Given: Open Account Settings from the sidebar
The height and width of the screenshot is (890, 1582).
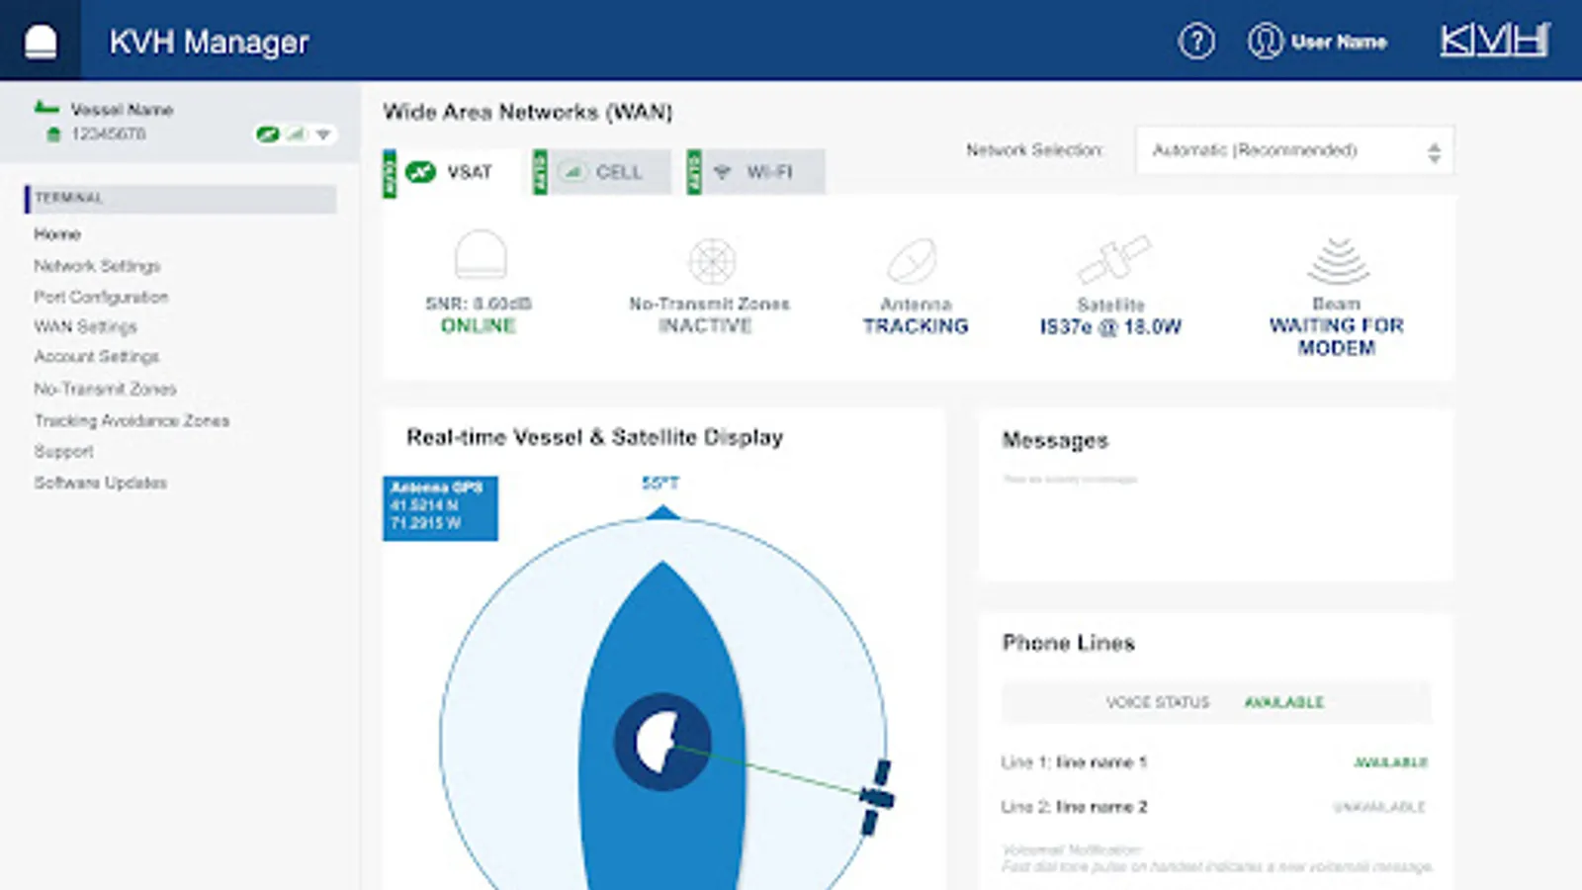Looking at the screenshot, I should click(97, 356).
